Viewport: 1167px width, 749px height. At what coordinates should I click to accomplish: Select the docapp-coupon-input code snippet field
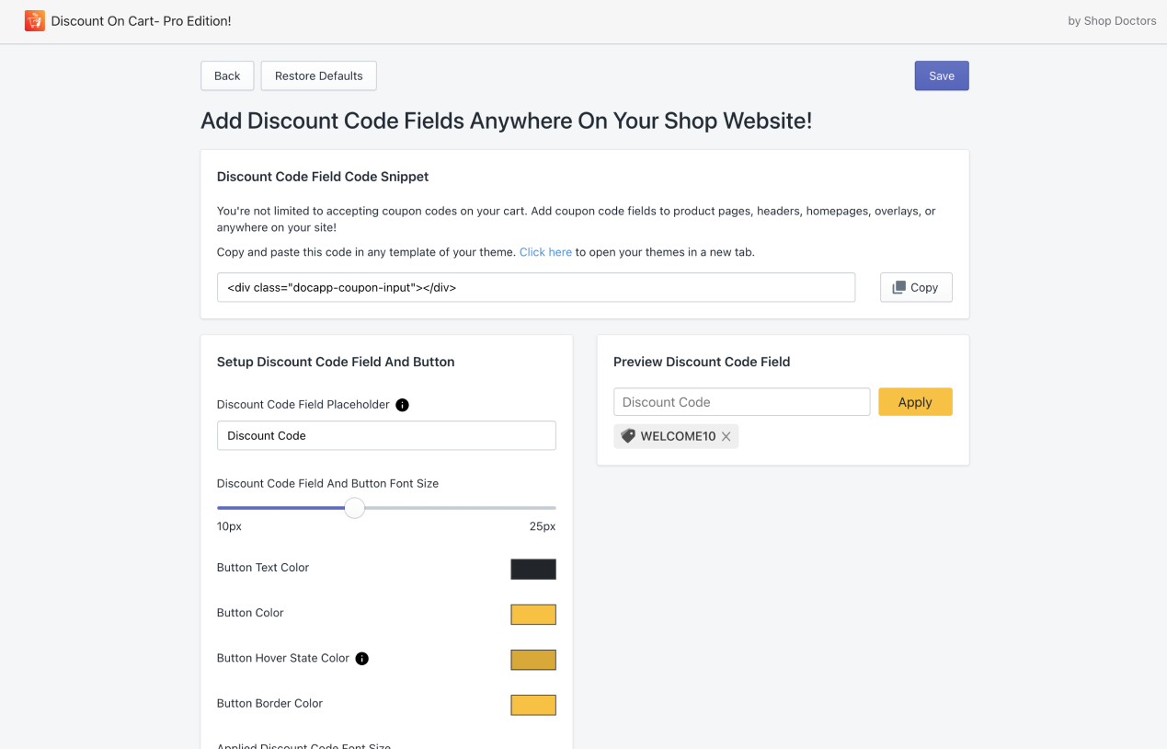click(535, 287)
